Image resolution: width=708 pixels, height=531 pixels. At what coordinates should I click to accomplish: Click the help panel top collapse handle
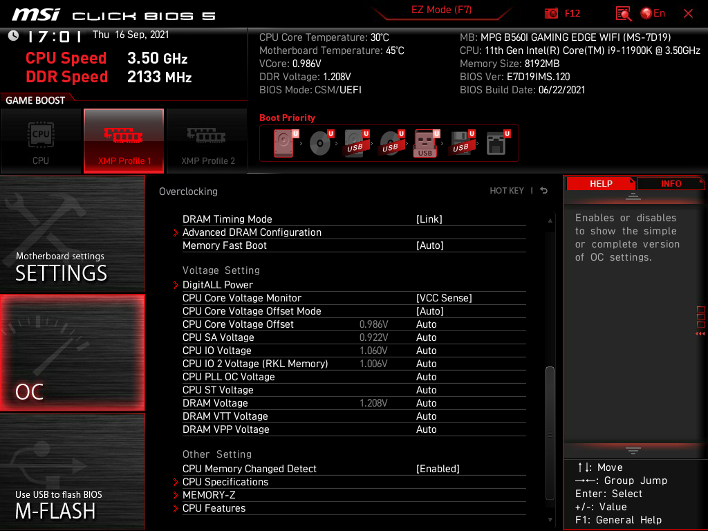tap(633, 196)
